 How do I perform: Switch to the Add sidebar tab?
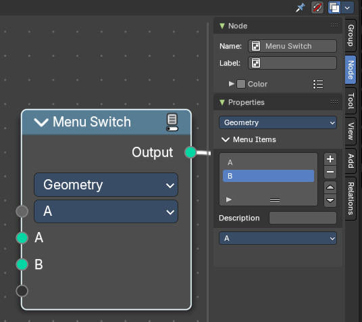click(351, 161)
